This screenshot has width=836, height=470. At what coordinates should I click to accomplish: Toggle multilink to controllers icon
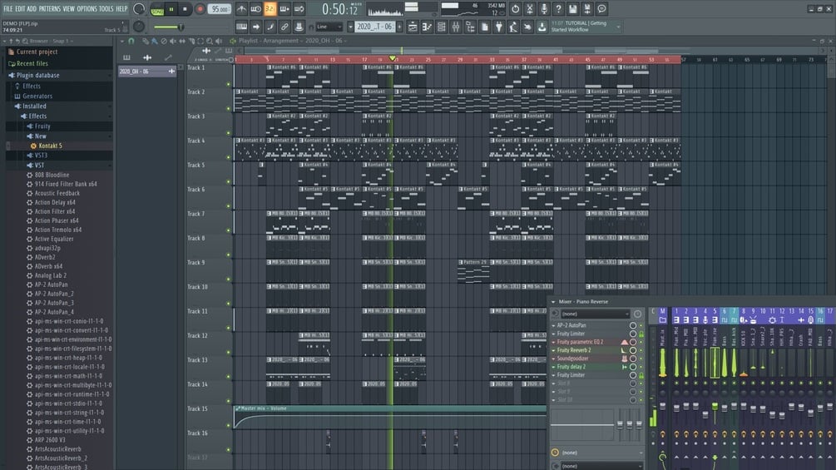pos(299,27)
